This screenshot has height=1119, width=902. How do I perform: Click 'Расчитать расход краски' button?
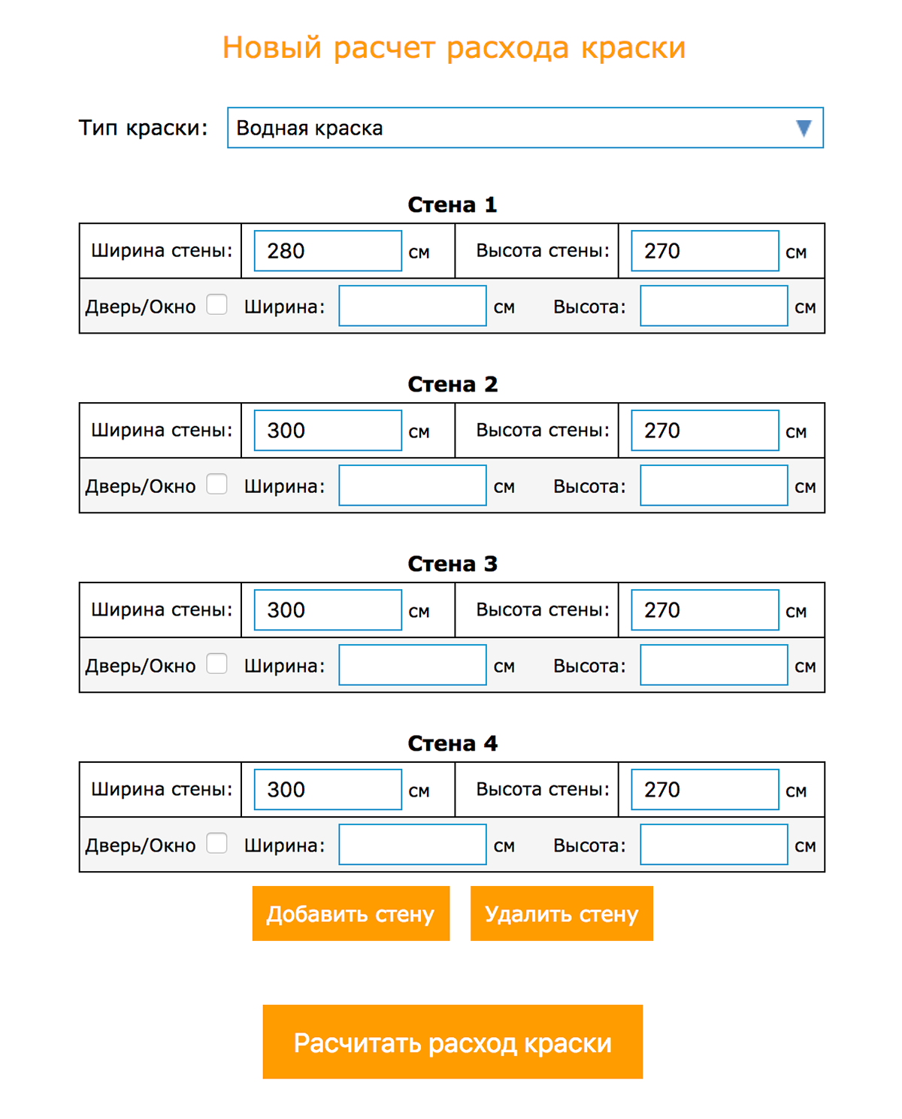[x=453, y=1042]
